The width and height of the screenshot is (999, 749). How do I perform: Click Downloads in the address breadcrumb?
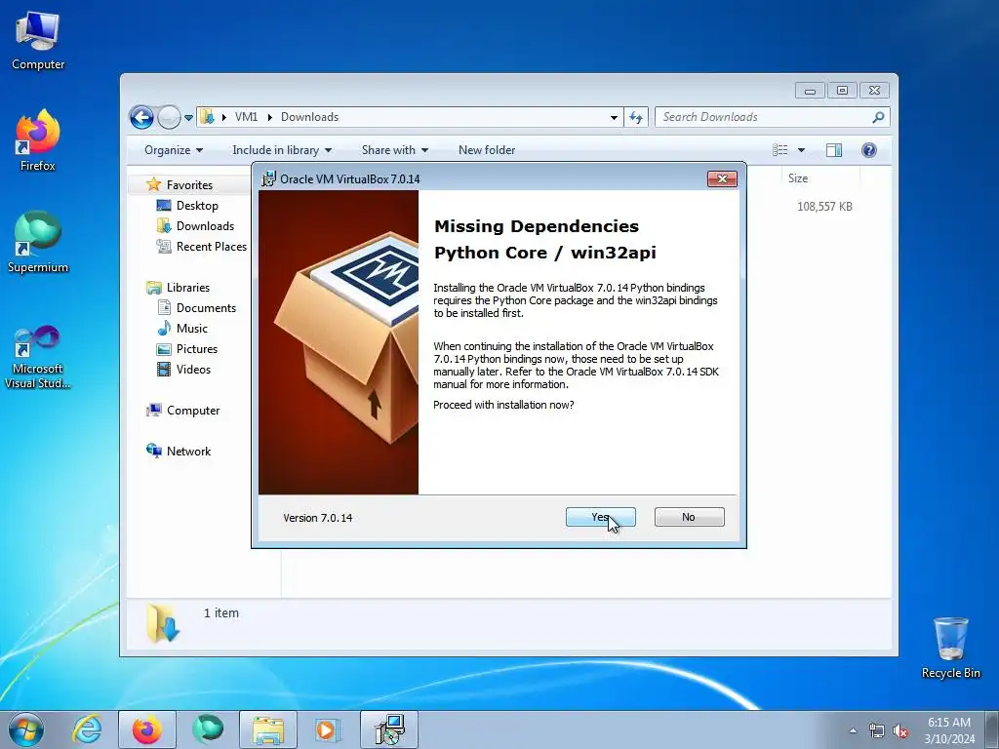pos(309,117)
